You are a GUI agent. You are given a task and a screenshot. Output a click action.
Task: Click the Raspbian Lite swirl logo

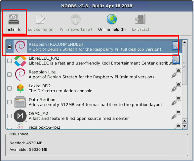[x=20, y=74]
